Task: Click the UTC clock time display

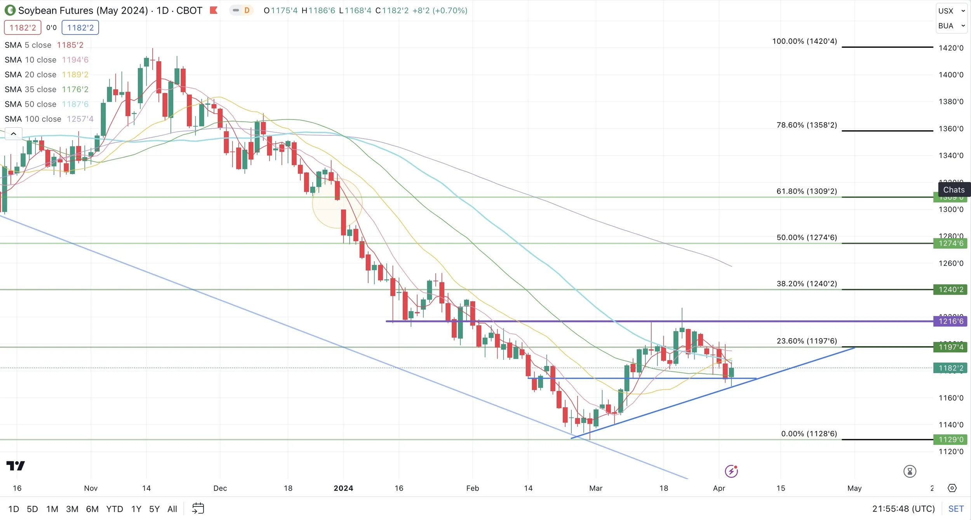Action: coord(903,509)
